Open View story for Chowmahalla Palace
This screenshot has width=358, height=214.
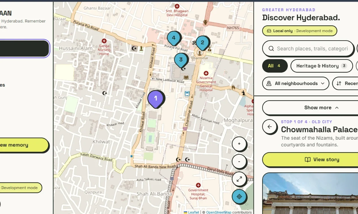click(310, 160)
